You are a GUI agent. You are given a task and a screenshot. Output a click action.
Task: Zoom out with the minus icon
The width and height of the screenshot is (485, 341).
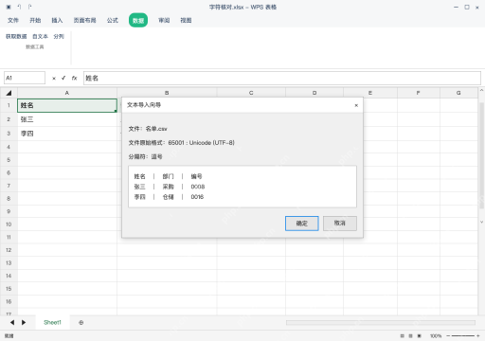click(448, 336)
